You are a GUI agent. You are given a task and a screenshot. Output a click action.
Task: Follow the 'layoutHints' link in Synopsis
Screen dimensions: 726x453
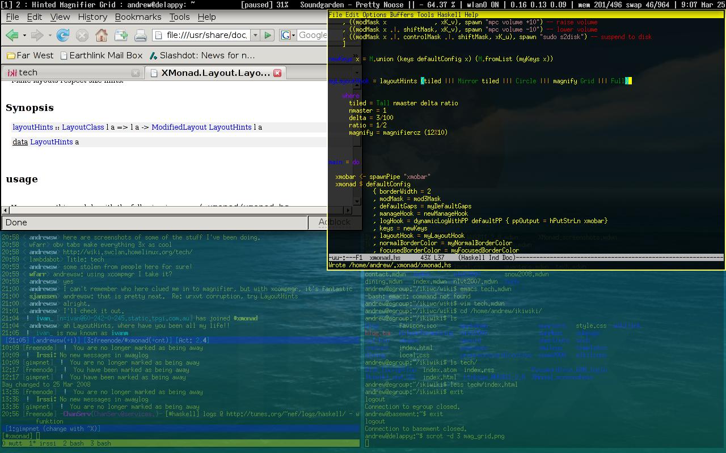coord(33,127)
